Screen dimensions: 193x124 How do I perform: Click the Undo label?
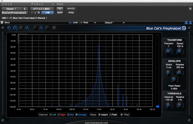click(x=75, y=22)
